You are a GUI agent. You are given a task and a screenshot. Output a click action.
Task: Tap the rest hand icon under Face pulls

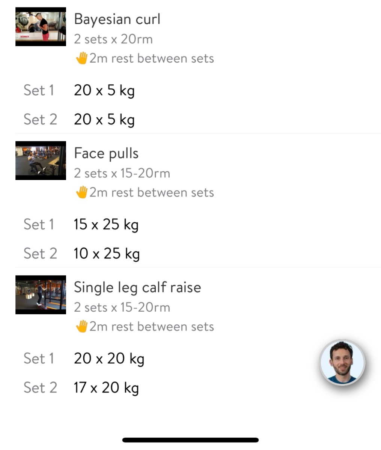point(81,193)
